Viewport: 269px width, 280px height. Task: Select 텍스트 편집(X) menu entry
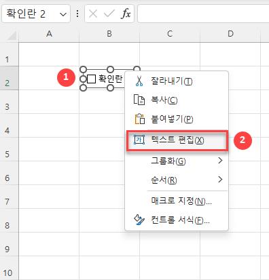pyautogui.click(x=177, y=140)
